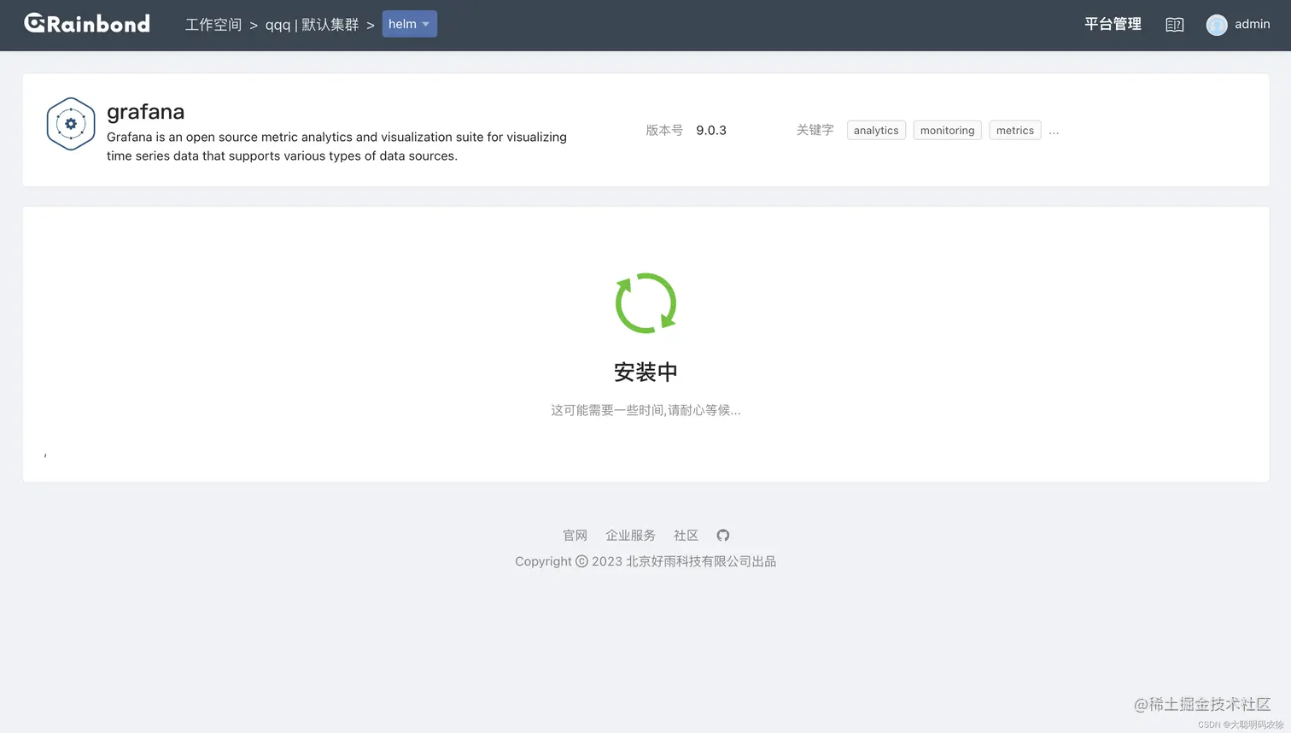Open the 社区 footer link
The height and width of the screenshot is (733, 1291).
coord(686,536)
